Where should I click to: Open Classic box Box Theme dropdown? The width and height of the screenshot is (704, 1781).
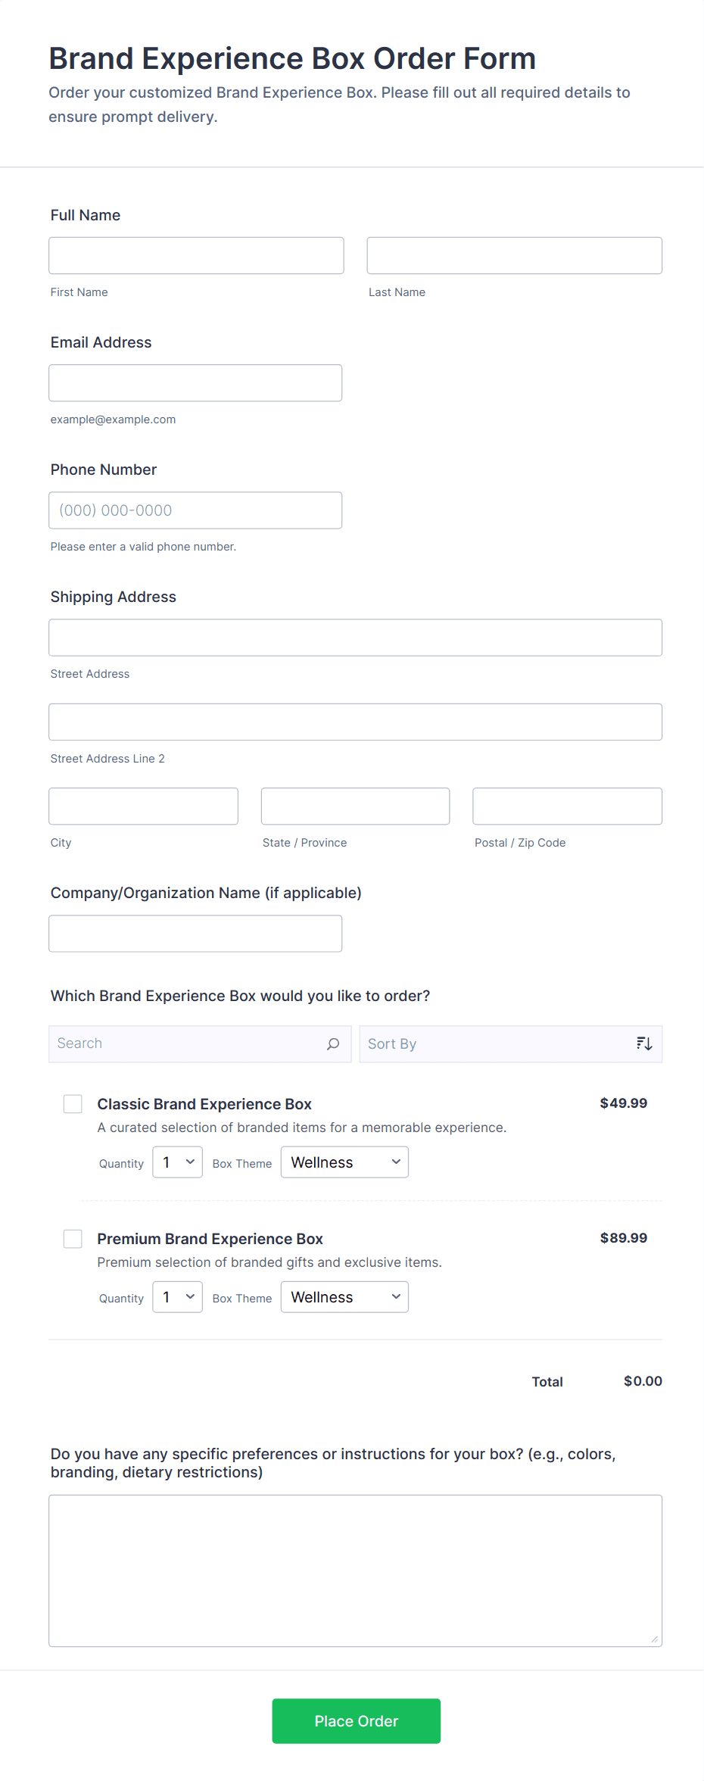click(344, 1162)
